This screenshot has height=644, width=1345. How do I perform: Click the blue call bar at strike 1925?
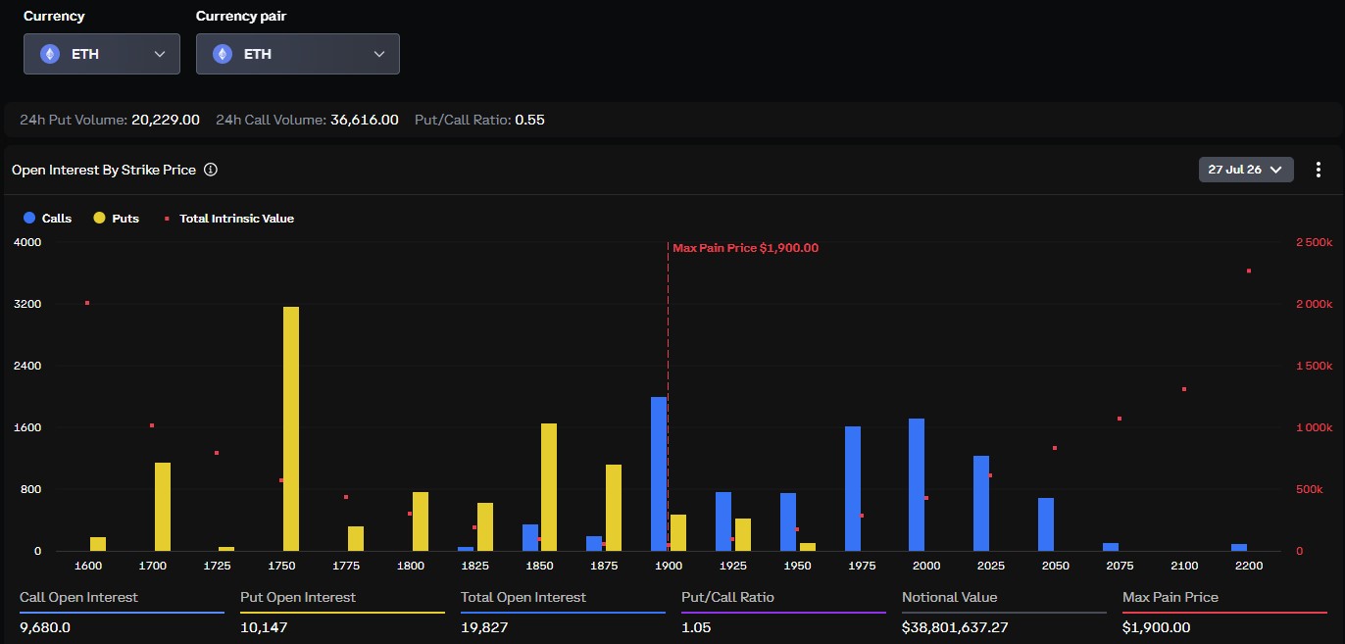(723, 521)
